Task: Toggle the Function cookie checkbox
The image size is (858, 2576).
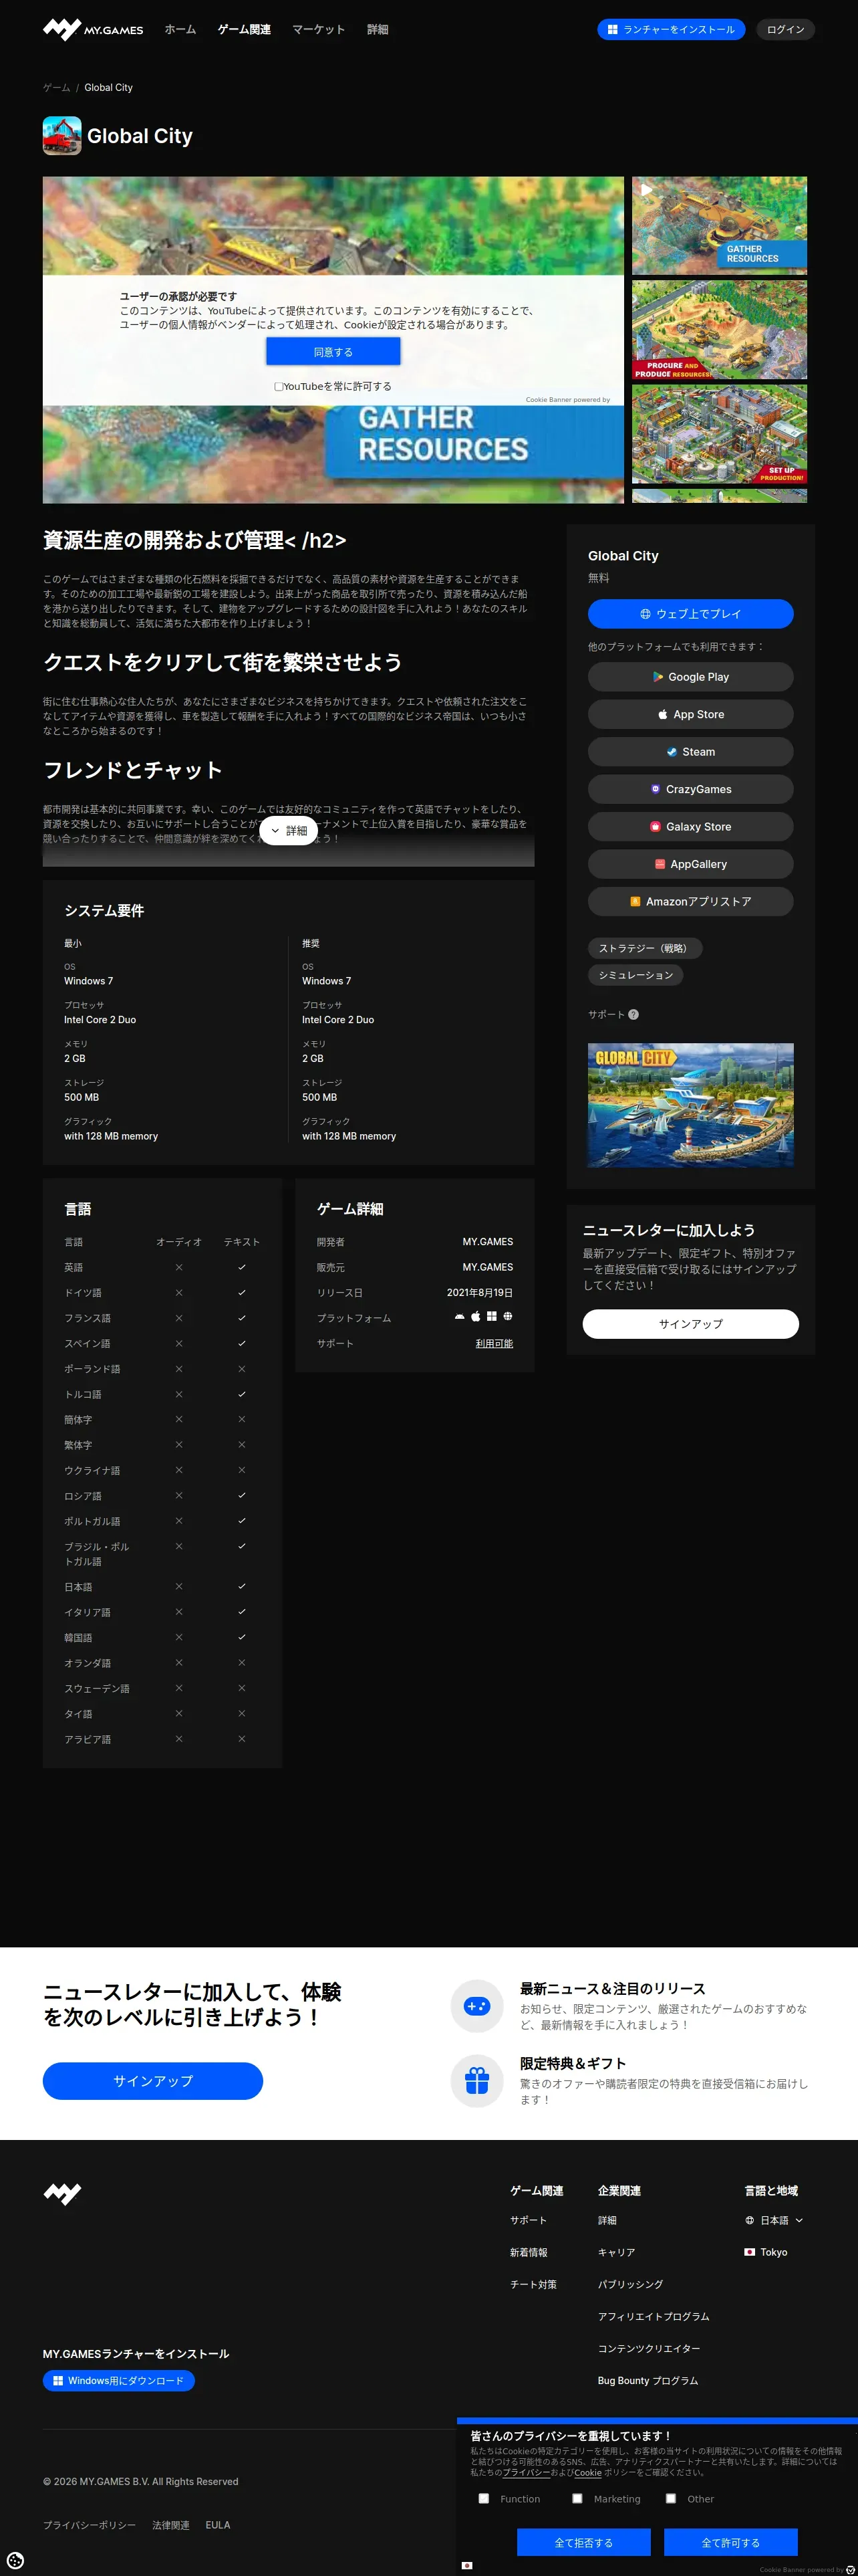Action: click(483, 2498)
